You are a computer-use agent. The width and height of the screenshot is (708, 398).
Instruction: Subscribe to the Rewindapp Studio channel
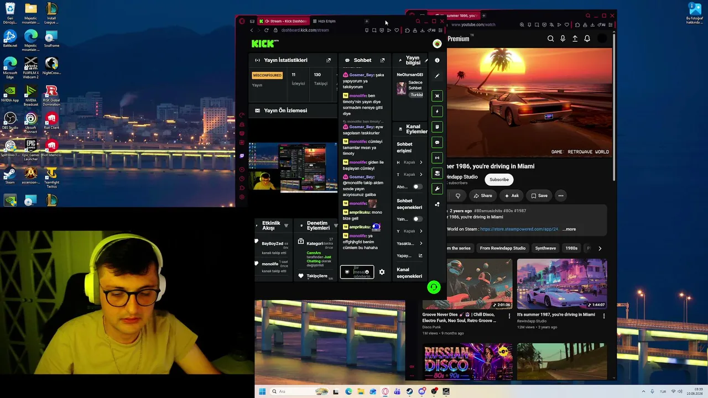click(499, 180)
